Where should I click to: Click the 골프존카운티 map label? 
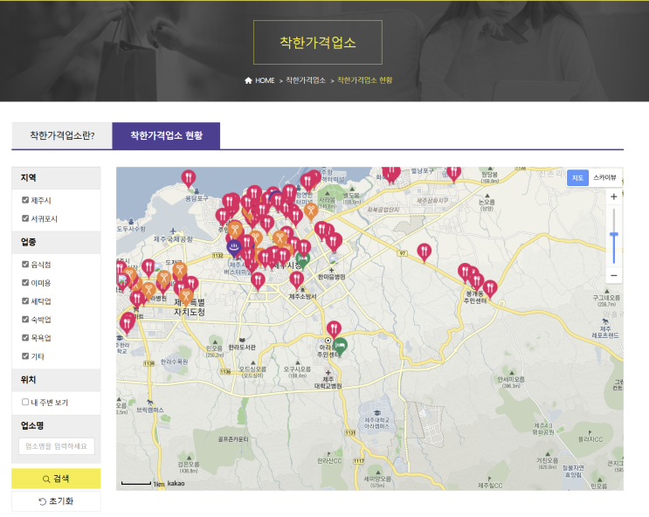pos(233,439)
